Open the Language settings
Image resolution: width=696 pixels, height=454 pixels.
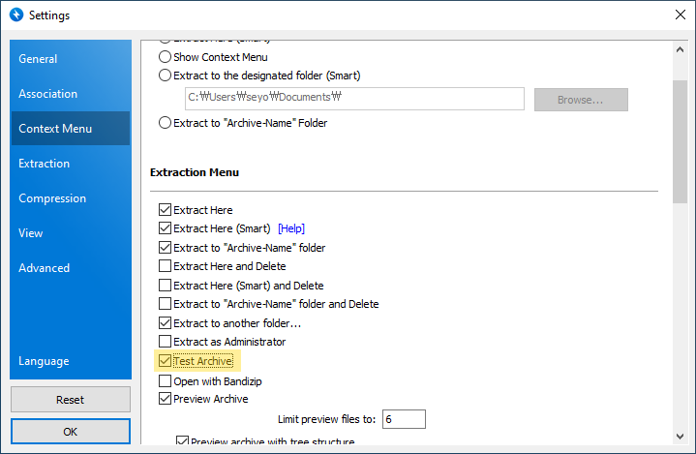[44, 361]
